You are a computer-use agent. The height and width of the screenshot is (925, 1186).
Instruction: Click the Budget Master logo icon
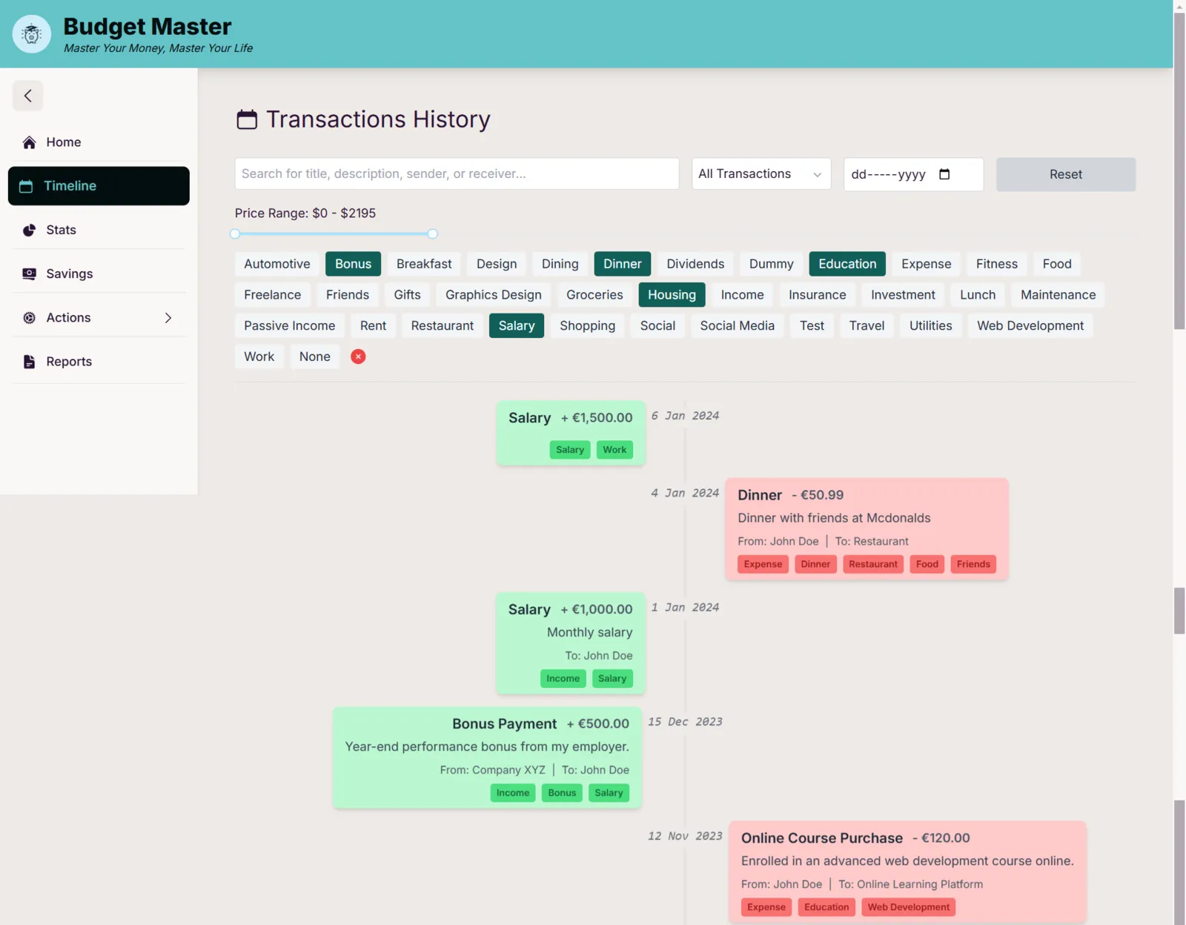[32, 34]
